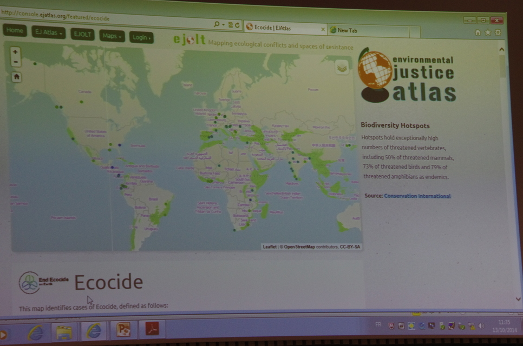Zoom in on the map with plus button

click(15, 52)
